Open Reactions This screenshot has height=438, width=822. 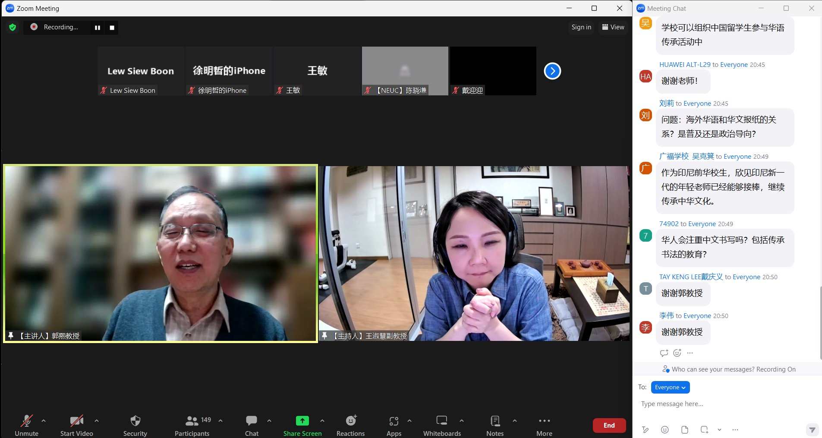[350, 425]
